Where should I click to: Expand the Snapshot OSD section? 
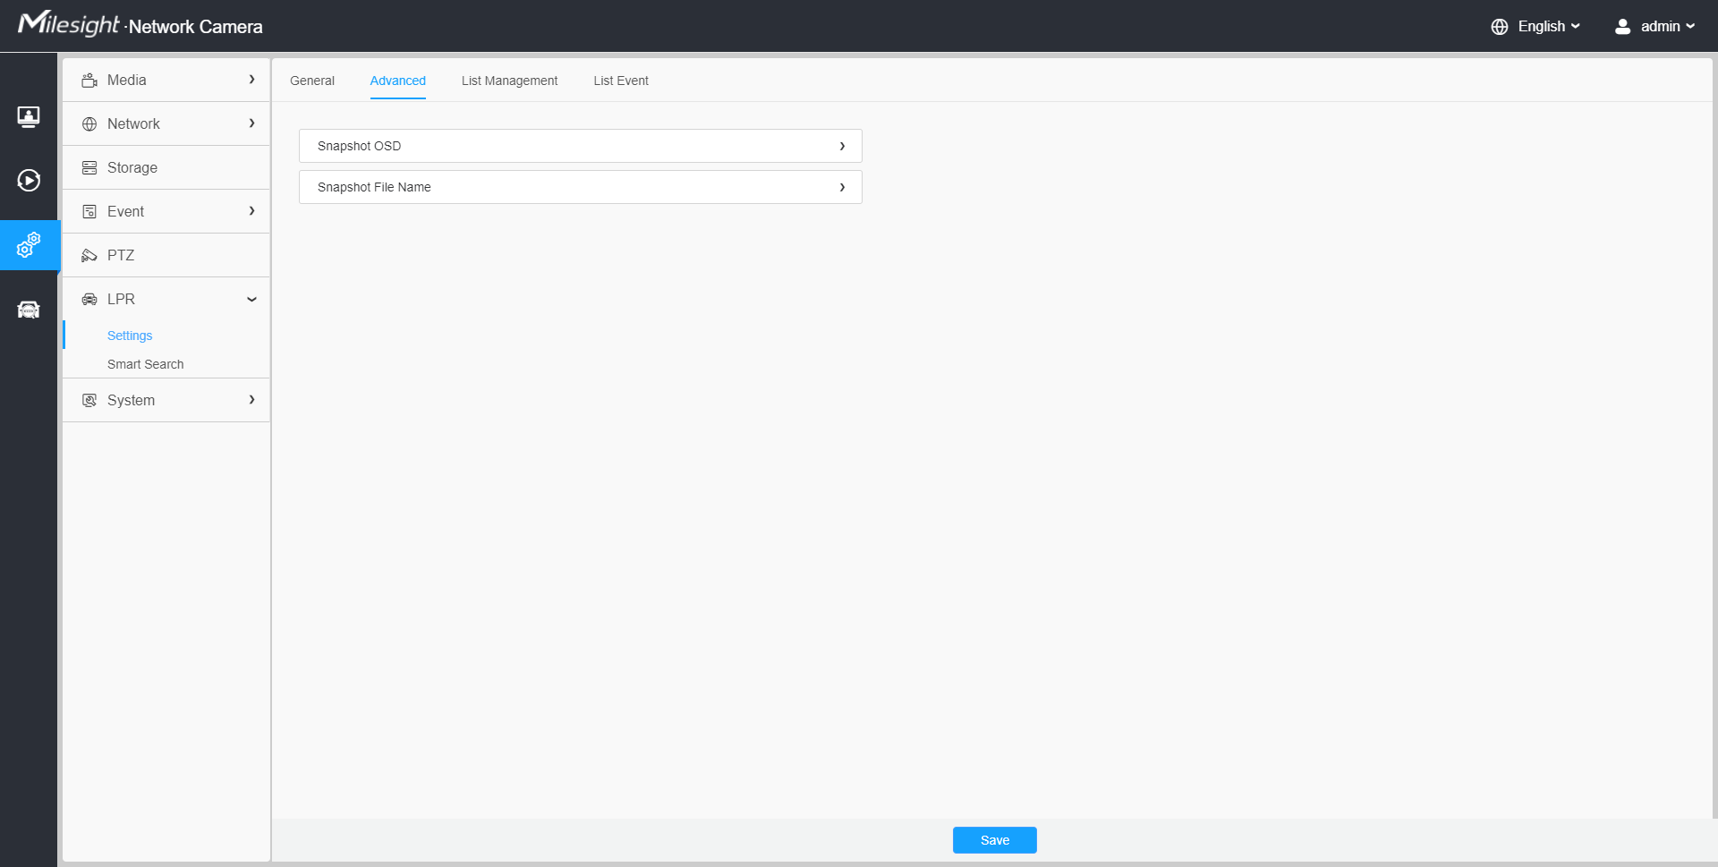click(x=580, y=146)
